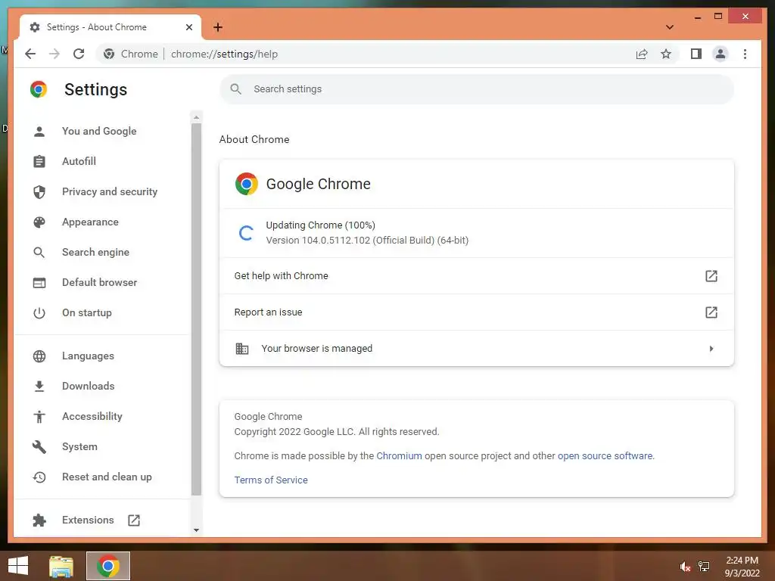Open Accessibility settings
The height and width of the screenshot is (581, 775).
[x=92, y=417]
